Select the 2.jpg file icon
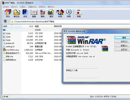The width and height of the screenshot is (130, 100). pos(4,36)
